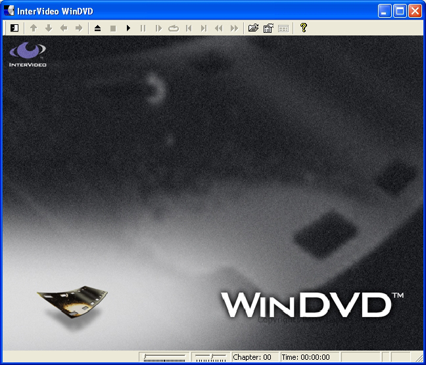Click the keyboard-like panel icon
This screenshot has width=426, height=365.
pos(283,28)
